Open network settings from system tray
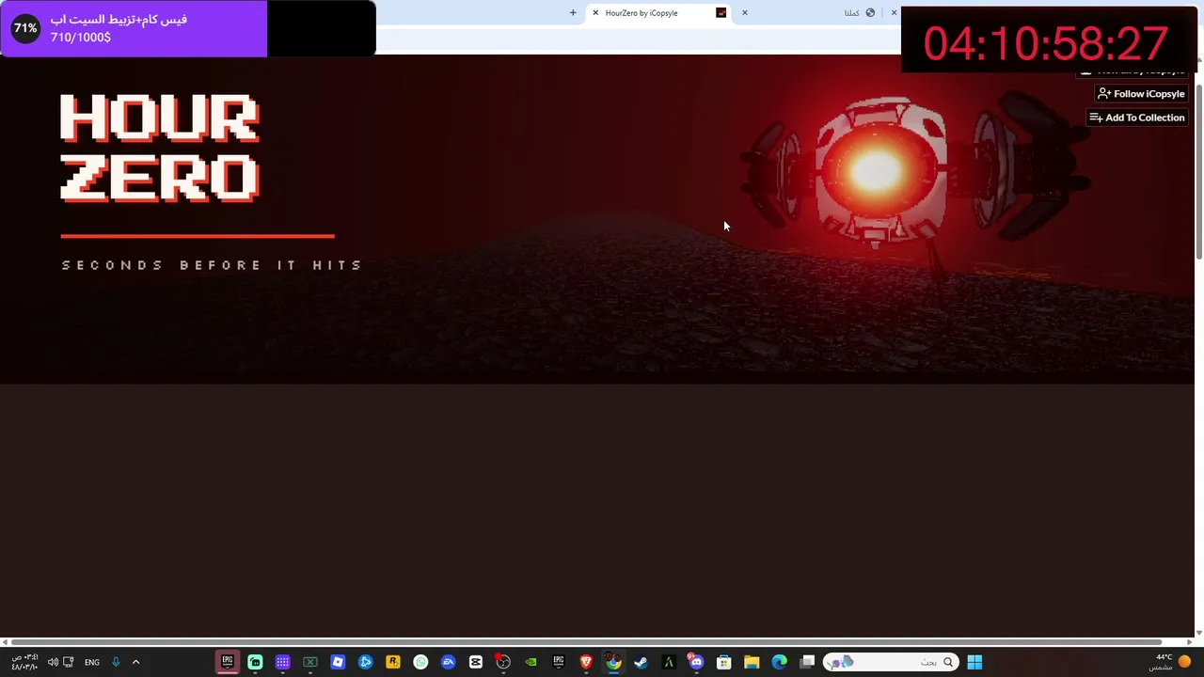The height and width of the screenshot is (677, 1204). (69, 662)
